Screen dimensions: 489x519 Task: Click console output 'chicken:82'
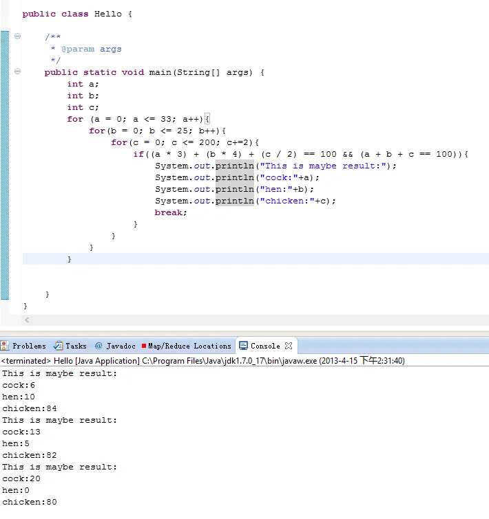(x=30, y=455)
